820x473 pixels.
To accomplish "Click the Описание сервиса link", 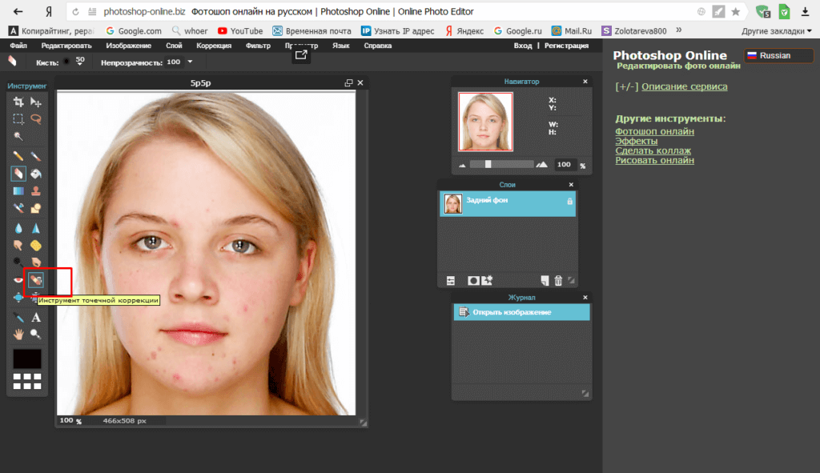I will 684,86.
